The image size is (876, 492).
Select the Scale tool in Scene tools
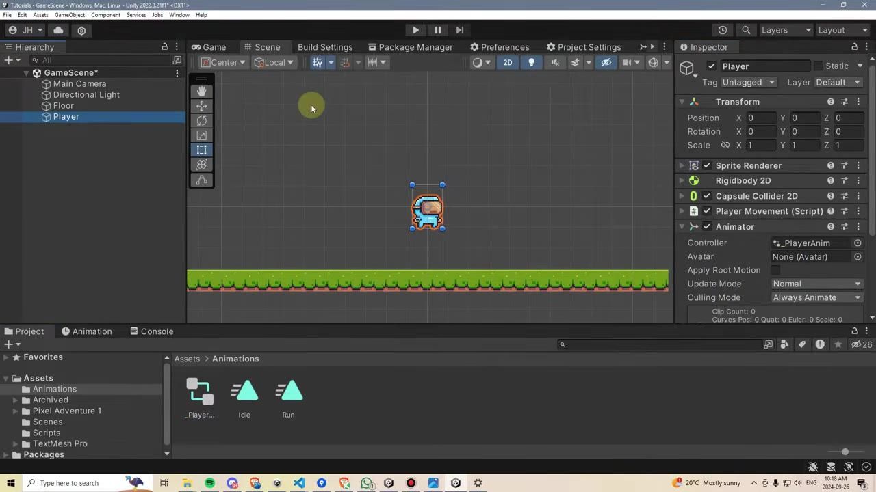click(x=201, y=135)
